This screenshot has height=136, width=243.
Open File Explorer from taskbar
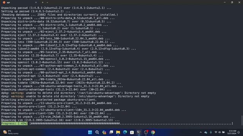118,132
